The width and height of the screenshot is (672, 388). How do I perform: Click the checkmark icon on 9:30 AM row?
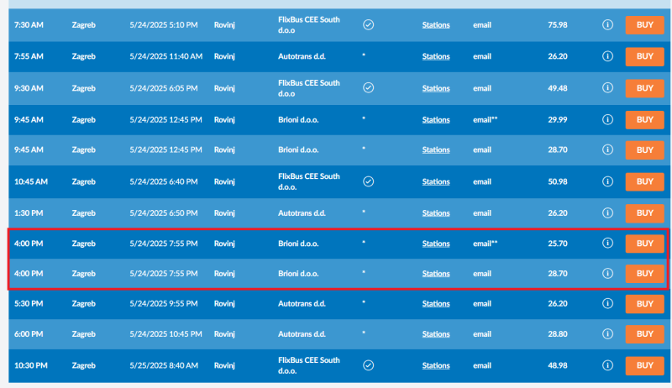368,88
